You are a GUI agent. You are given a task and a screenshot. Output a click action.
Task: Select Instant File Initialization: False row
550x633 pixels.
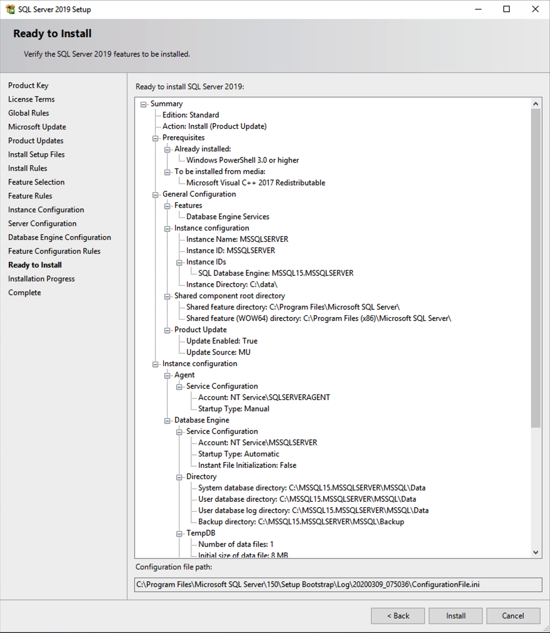247,465
